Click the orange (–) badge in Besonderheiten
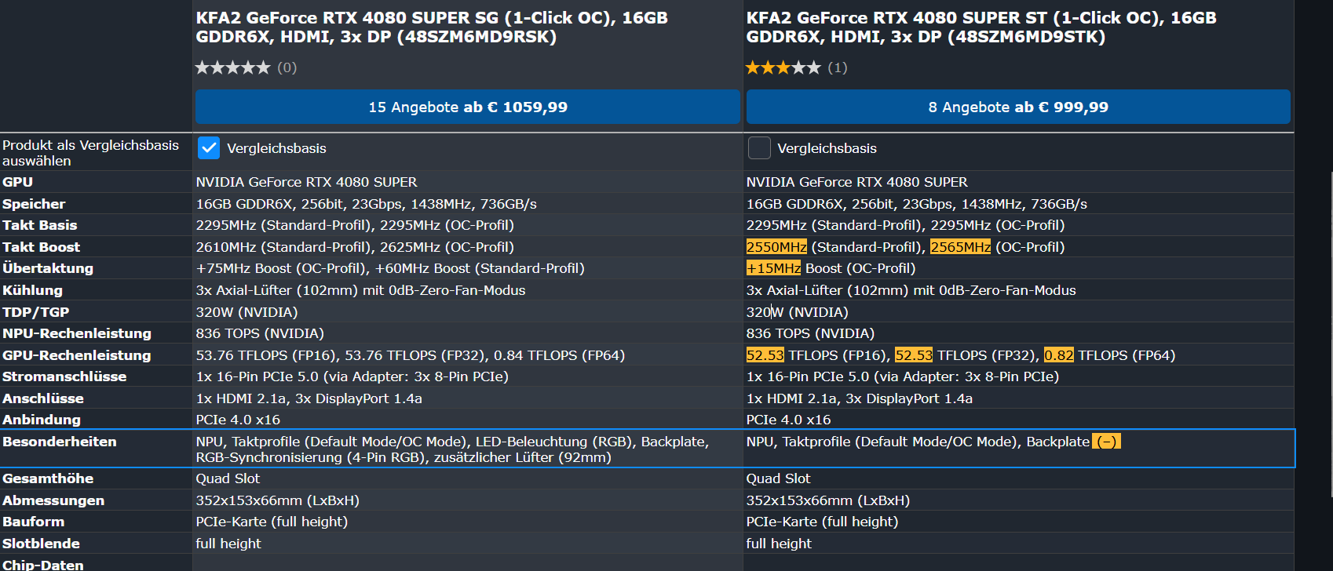Screen dimensions: 1333x571 (x=1107, y=442)
